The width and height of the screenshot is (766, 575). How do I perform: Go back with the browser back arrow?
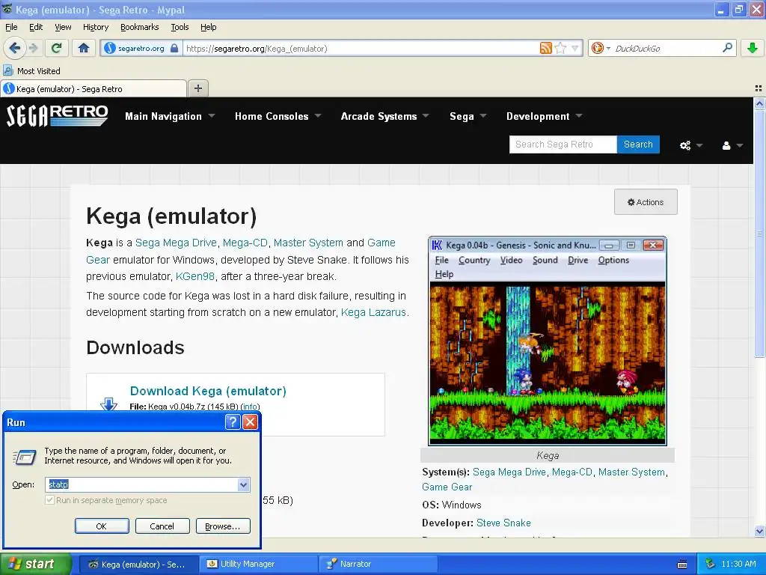[x=14, y=48]
